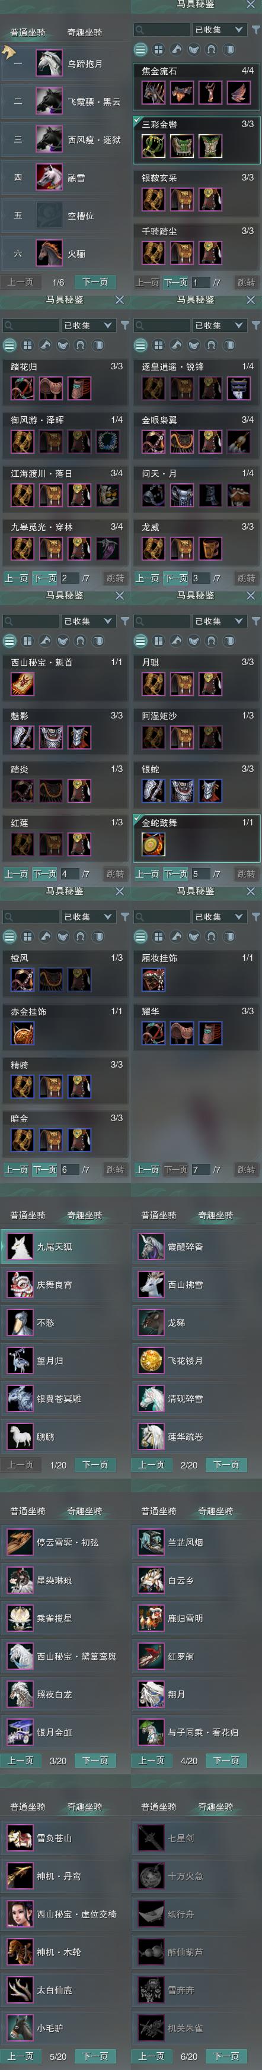Screen dimensions: 262x2070
Task: Open 已收集 dropdown above 雁妆挂饰 set
Action: [x=219, y=917]
